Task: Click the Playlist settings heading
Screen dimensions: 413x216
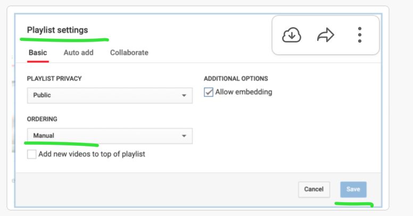Action: [x=57, y=30]
